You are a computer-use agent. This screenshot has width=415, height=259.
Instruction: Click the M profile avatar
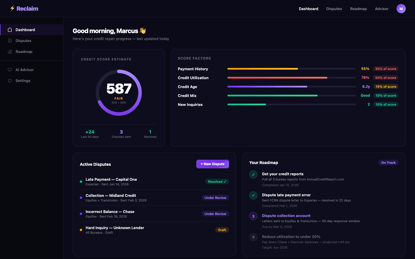401,9
